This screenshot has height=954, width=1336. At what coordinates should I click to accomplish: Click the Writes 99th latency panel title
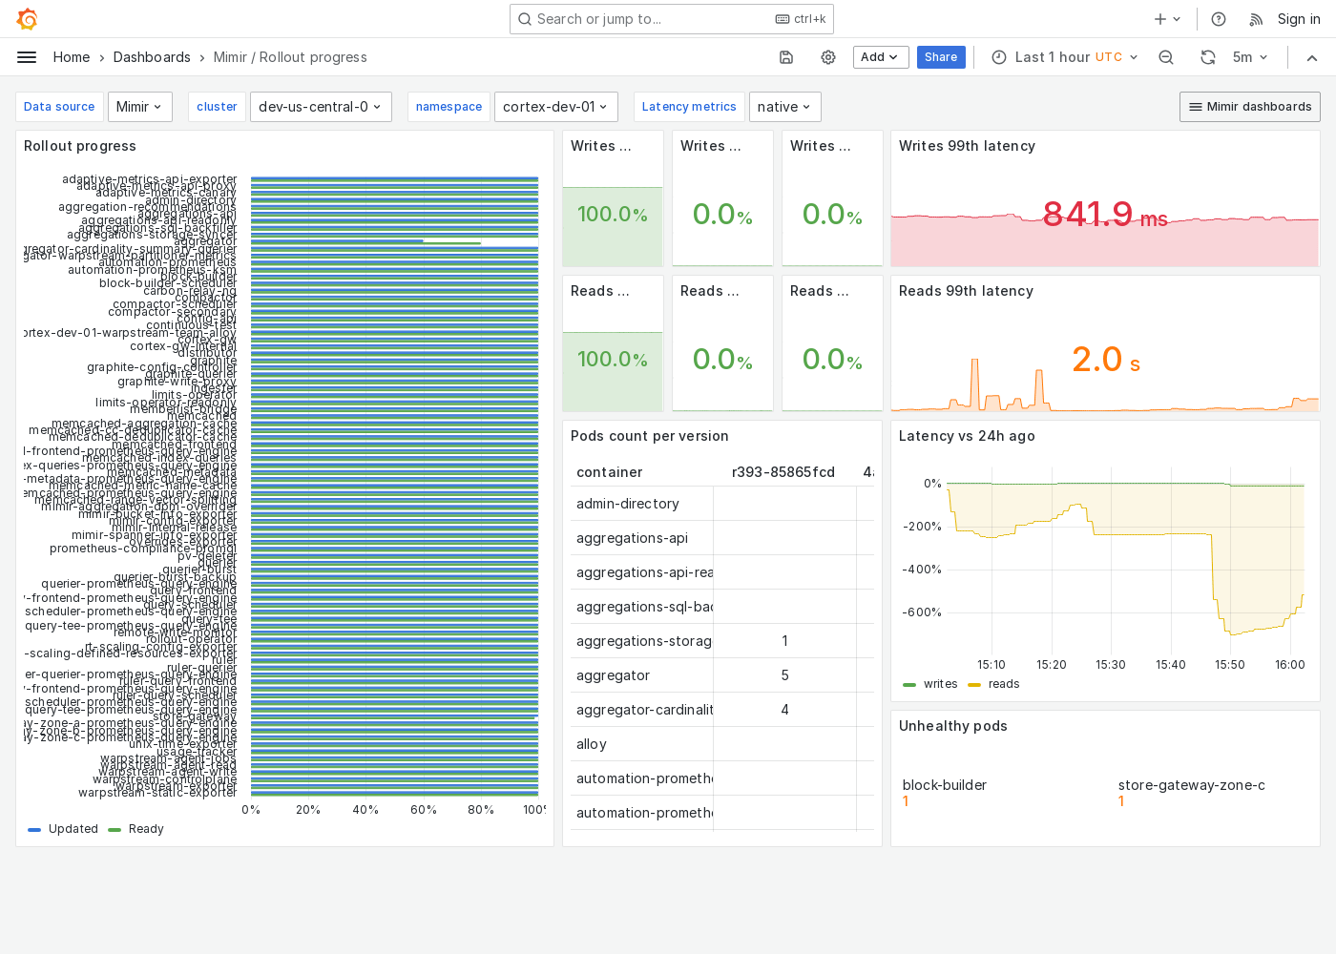click(967, 146)
